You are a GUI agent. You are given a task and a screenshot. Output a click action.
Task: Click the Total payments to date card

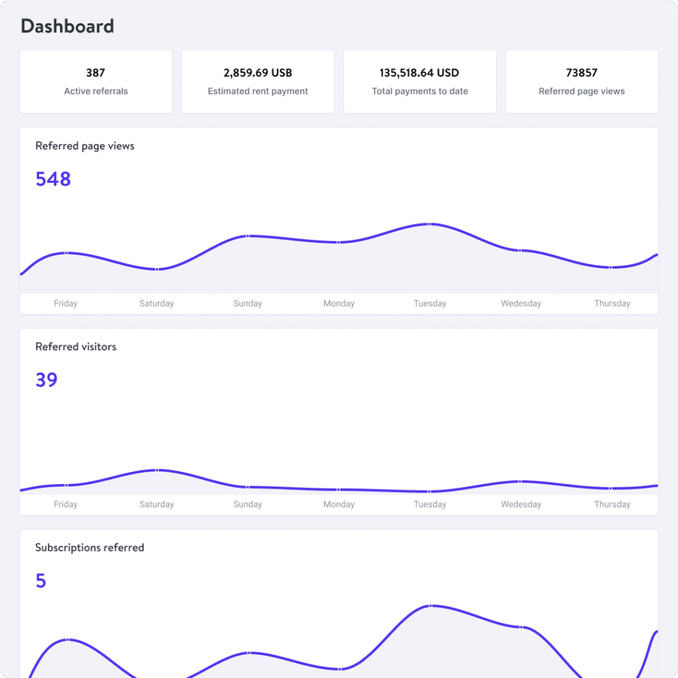[x=419, y=81]
